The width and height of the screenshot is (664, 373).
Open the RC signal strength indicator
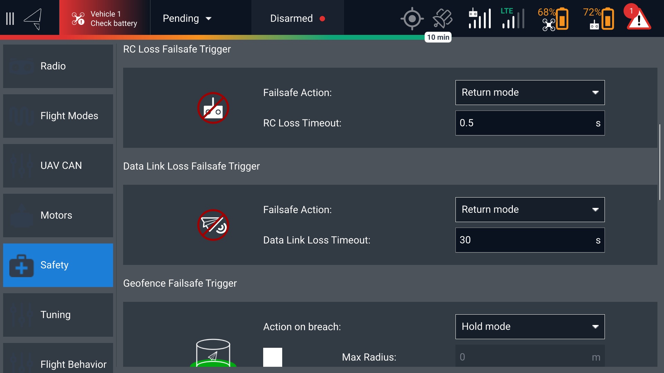coord(480,19)
